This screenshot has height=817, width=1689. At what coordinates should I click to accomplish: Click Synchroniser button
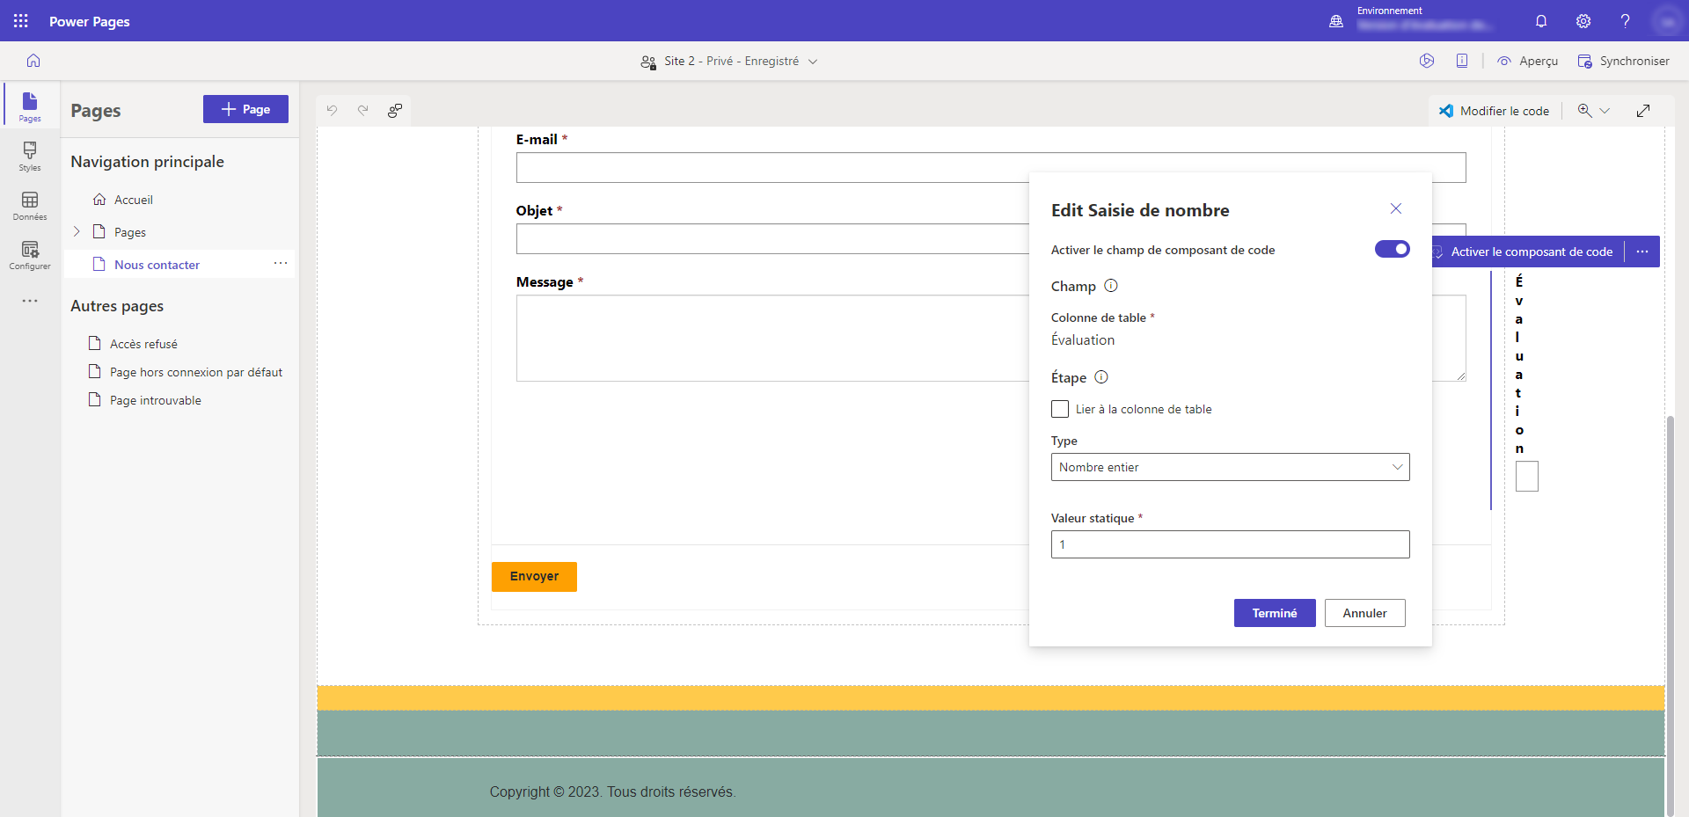click(1623, 61)
